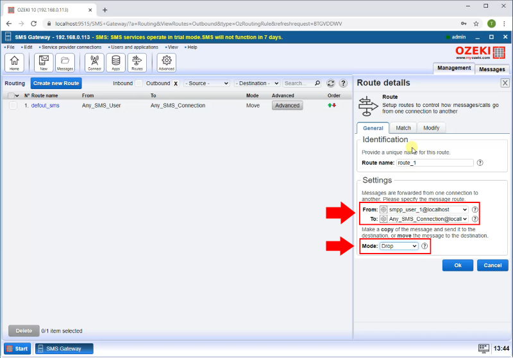The image size is (513, 358).
Task: Click the SMS Gateway taskbar item
Action: click(x=64, y=348)
